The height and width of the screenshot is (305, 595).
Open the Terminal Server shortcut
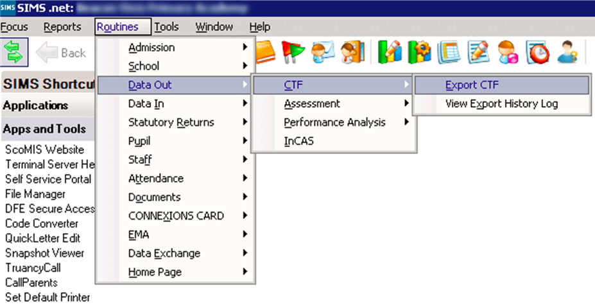click(x=49, y=164)
